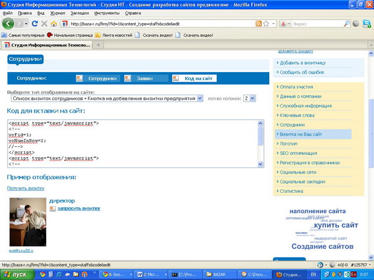Image resolution: width=374 pixels, height=280 pixels.
Task: Go back with the green Back arrow
Action: click(8, 24)
